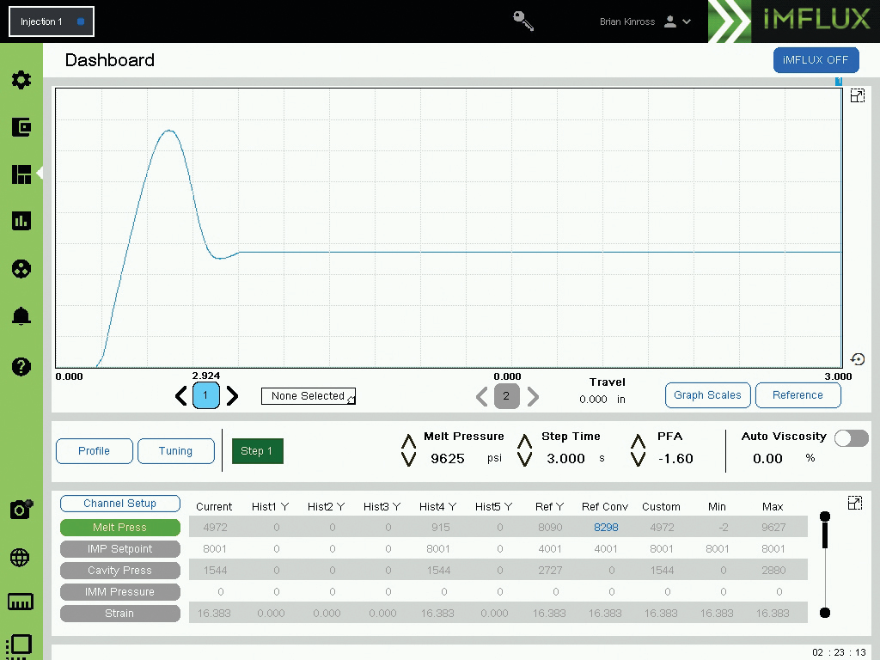Expand the graph using the fullscreen icon
This screenshot has width=880, height=660.
857,95
